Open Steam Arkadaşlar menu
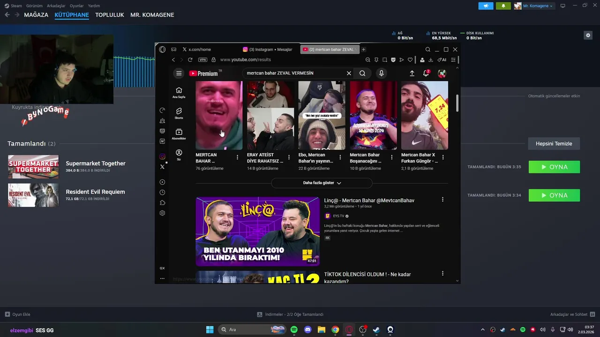The width and height of the screenshot is (600, 337). point(56,6)
